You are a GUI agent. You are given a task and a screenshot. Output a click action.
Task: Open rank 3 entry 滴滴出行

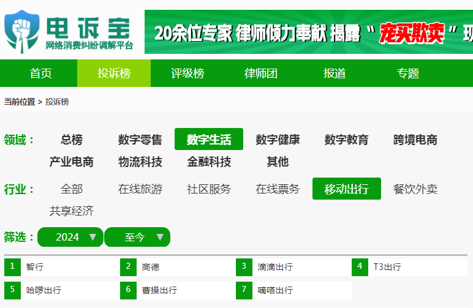(x=294, y=267)
